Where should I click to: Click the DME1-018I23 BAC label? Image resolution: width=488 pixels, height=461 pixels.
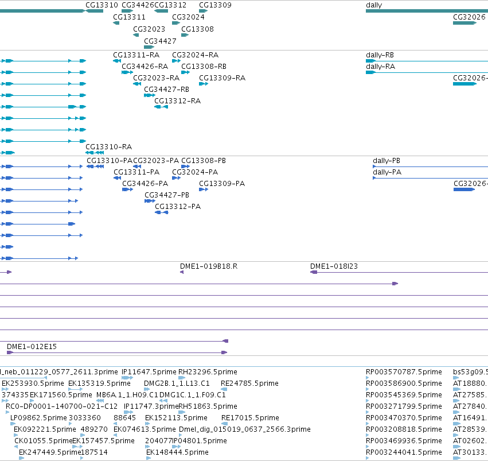[x=334, y=266]
